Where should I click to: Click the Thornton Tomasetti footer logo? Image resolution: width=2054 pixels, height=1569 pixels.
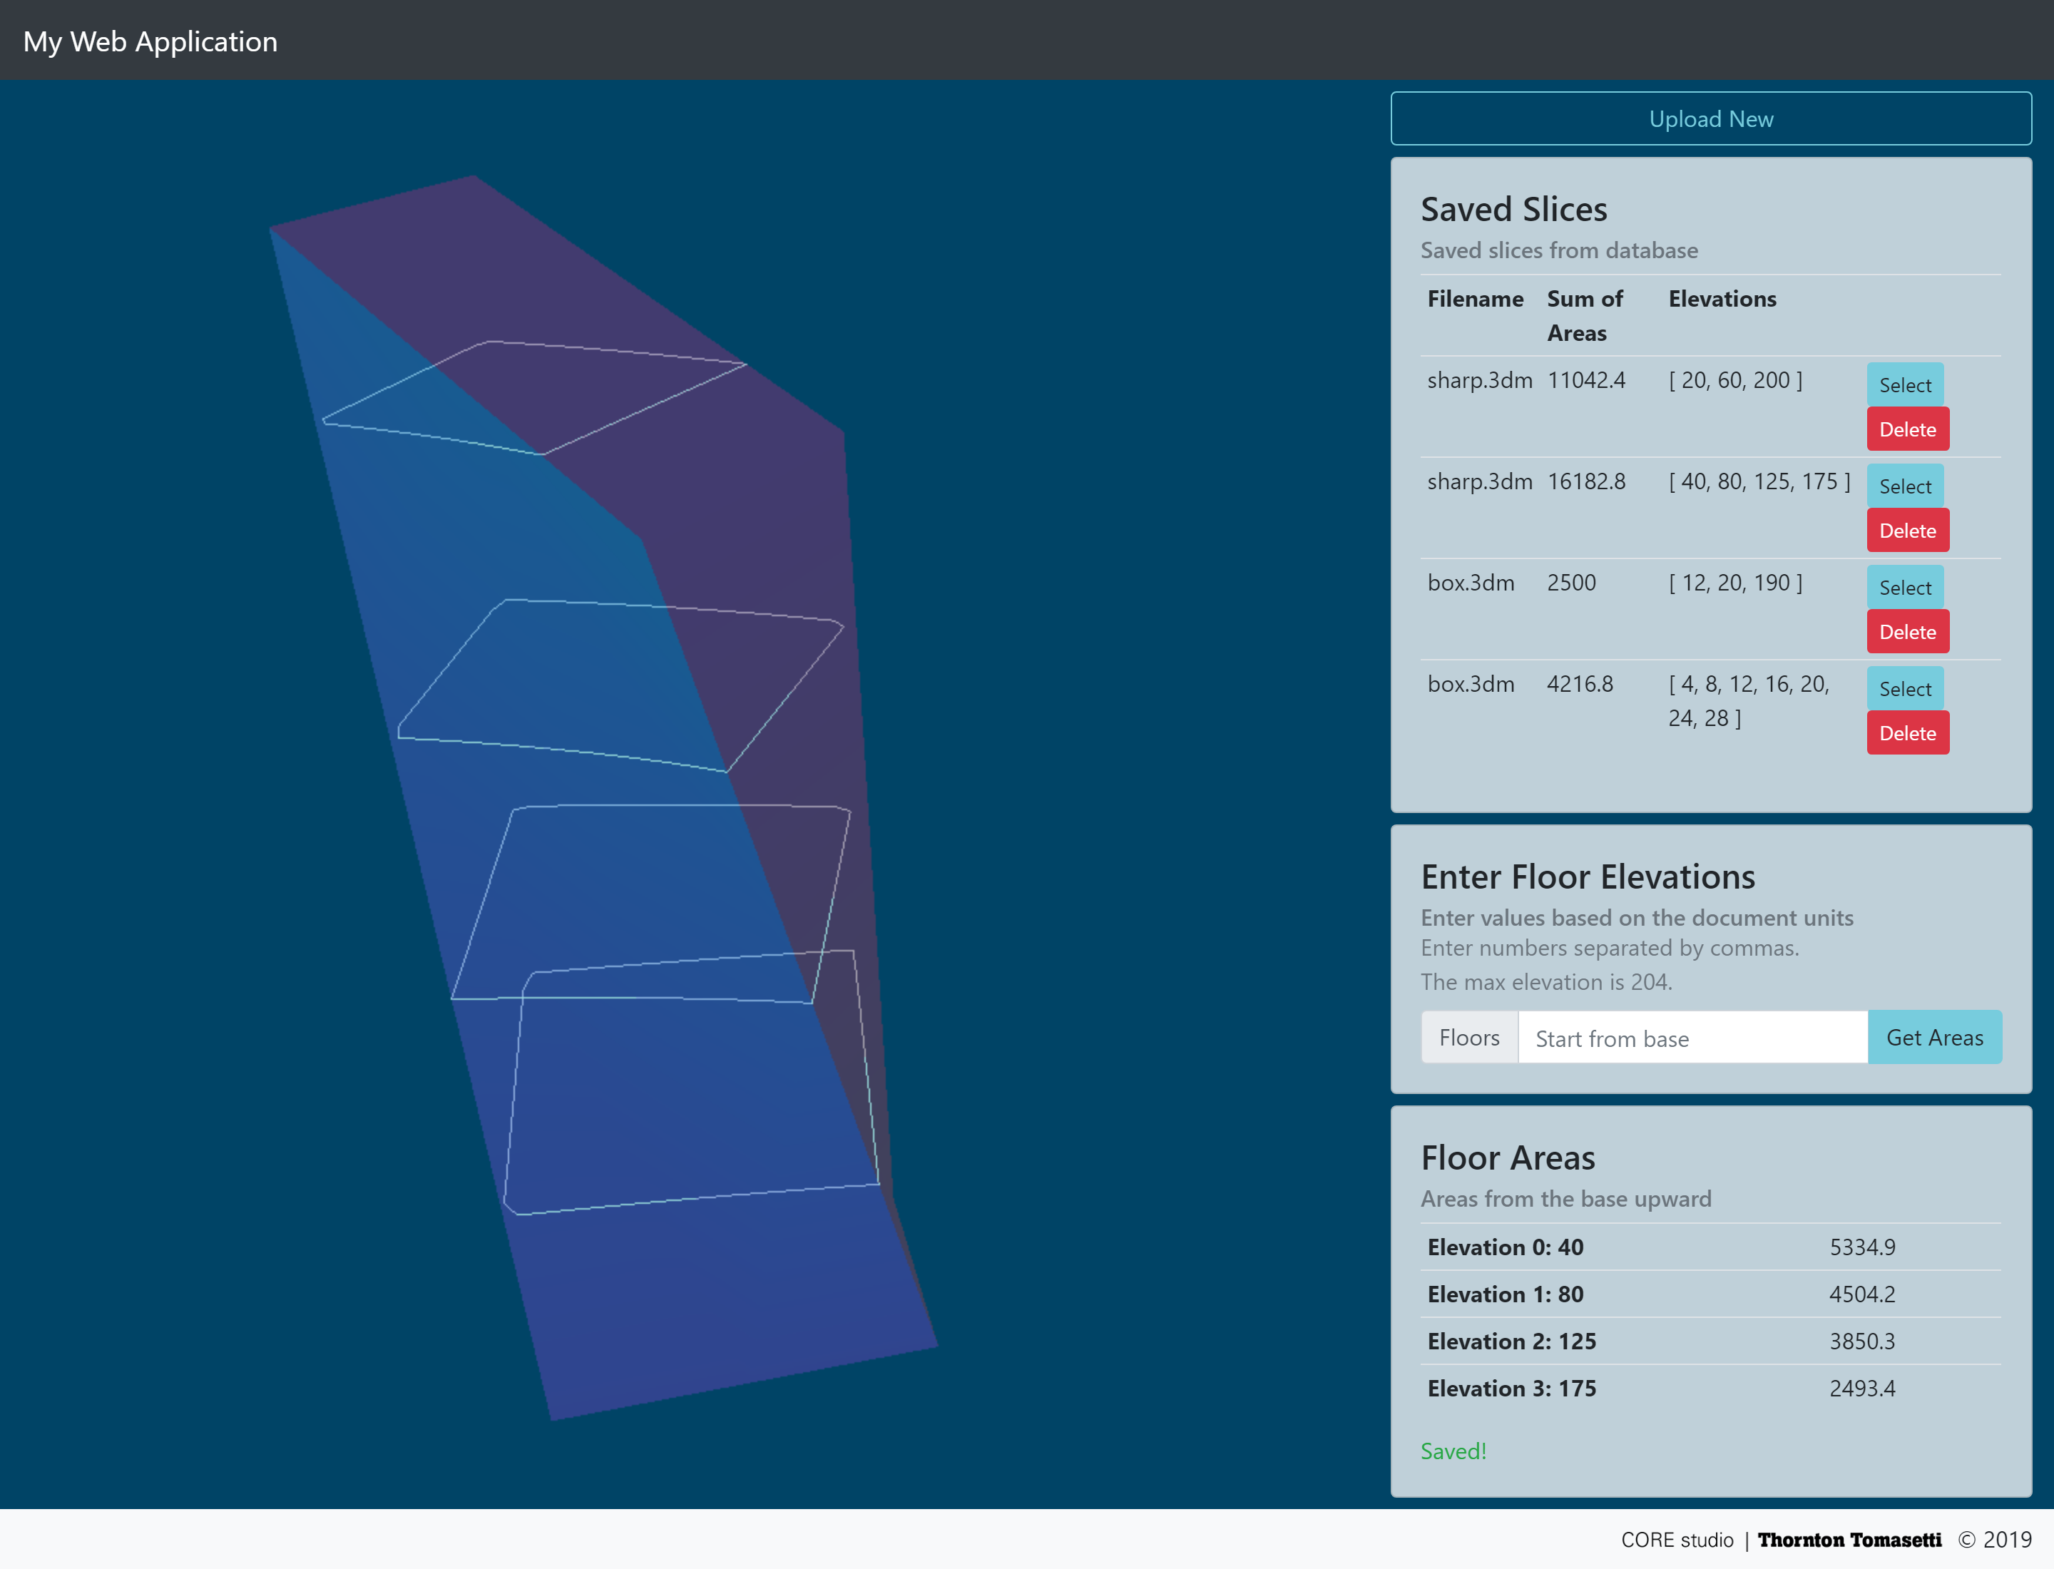(1849, 1540)
